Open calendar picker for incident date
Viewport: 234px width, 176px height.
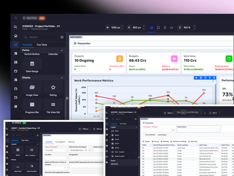pyautogui.click(x=86, y=150)
